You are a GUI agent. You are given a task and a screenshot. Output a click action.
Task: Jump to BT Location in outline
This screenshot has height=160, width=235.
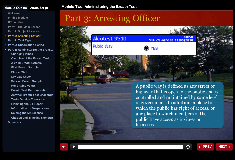coord(16,22)
